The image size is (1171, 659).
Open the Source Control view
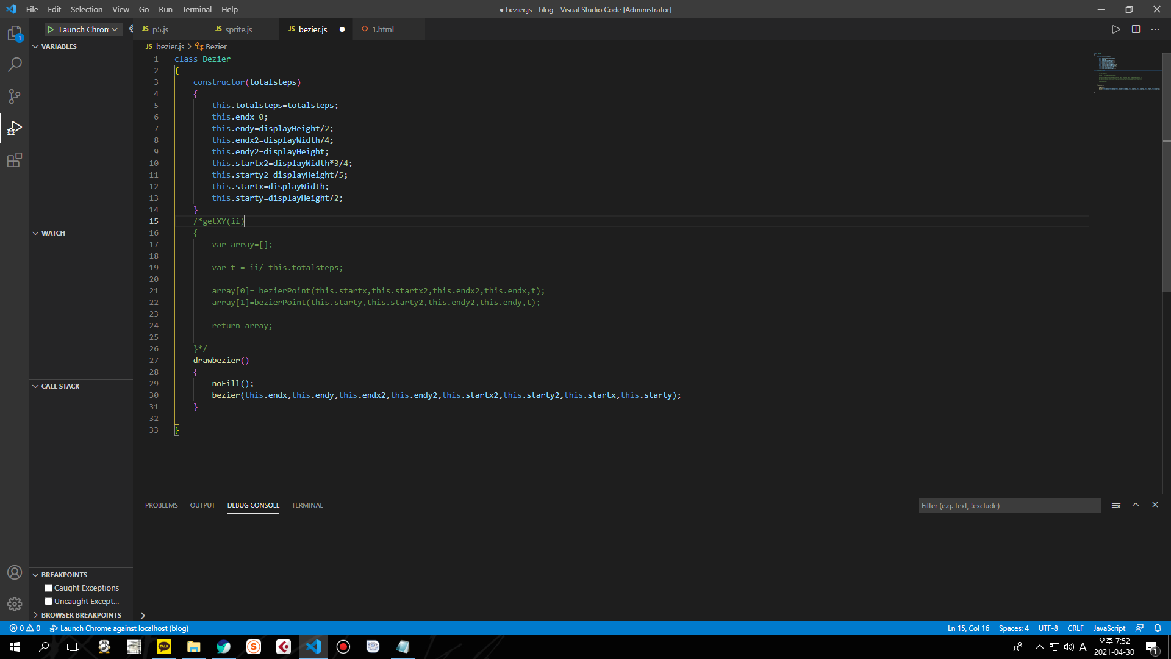[x=15, y=96]
